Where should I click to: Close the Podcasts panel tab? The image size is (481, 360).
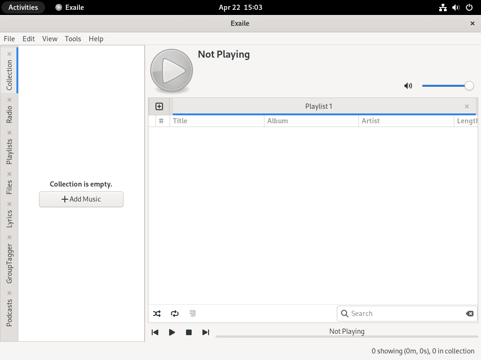point(9,293)
